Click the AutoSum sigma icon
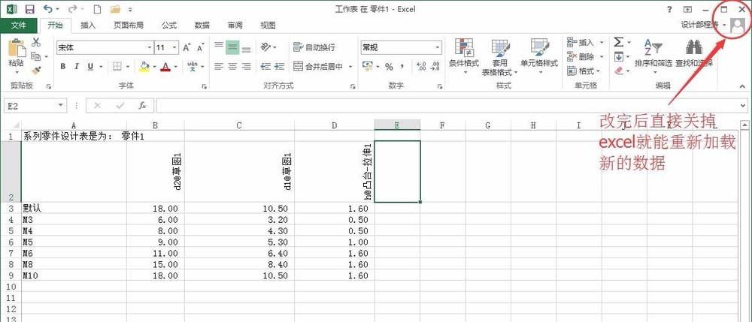 point(619,42)
